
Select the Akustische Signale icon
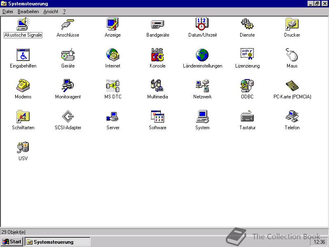(x=23, y=24)
